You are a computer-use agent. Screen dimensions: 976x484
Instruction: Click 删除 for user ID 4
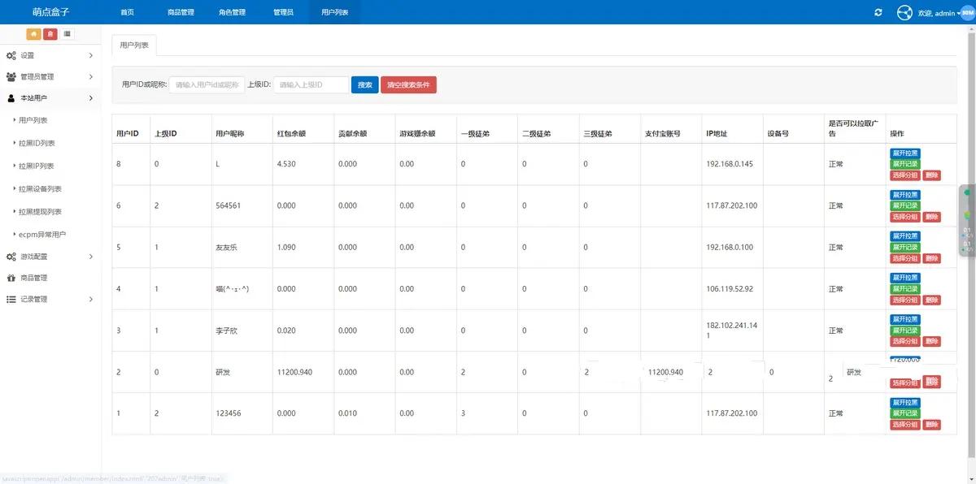932,300
